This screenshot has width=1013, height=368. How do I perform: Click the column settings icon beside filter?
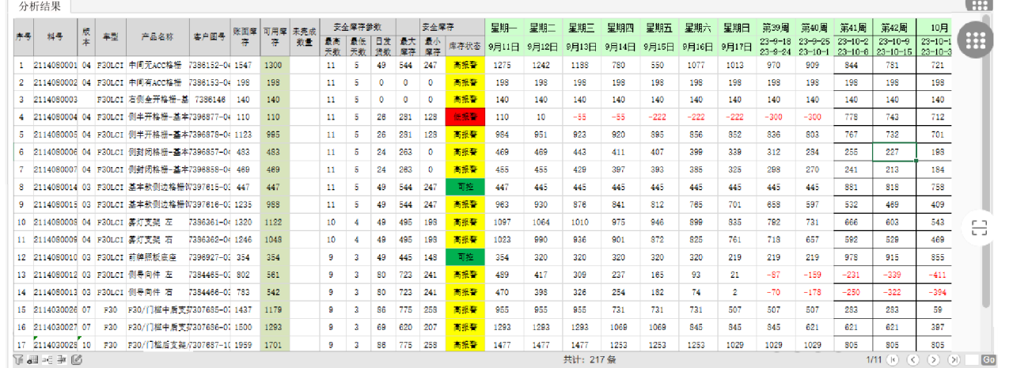33,360
